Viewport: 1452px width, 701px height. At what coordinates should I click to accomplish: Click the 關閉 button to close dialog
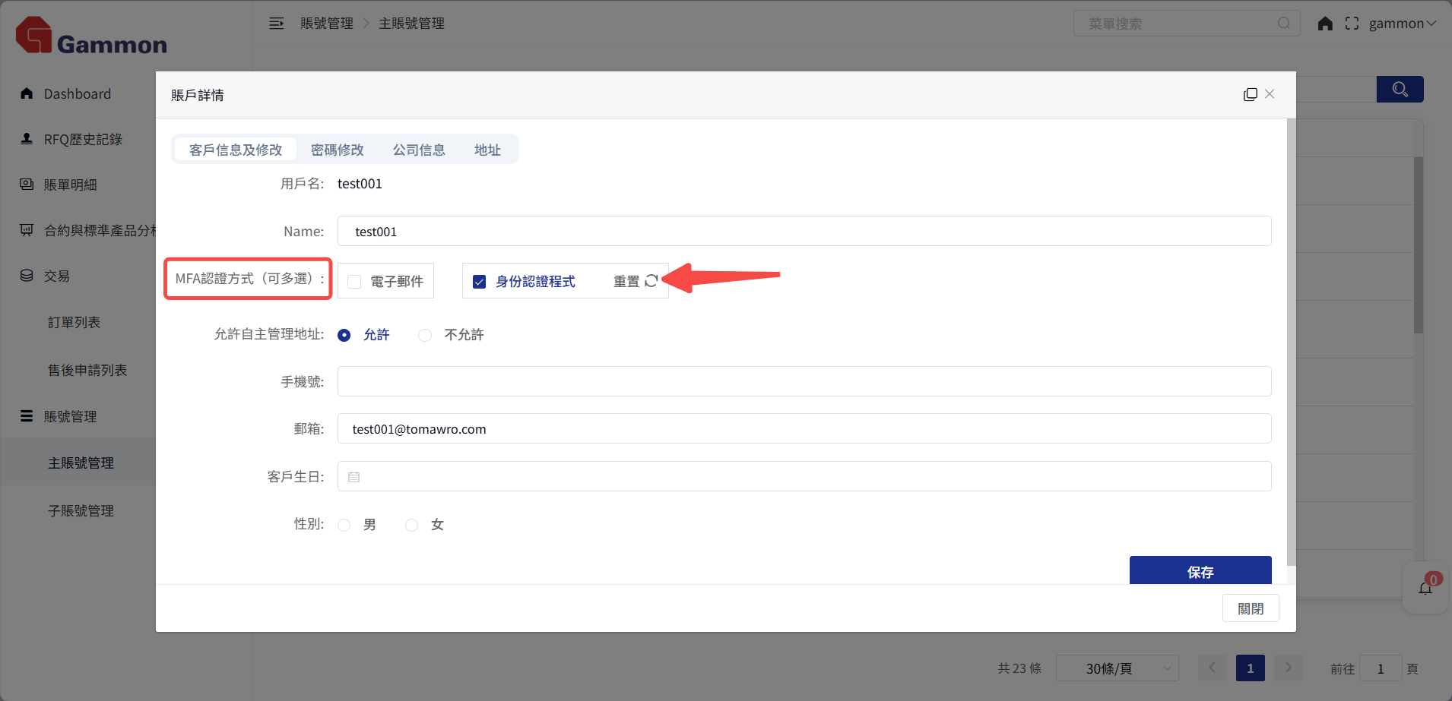click(x=1250, y=608)
